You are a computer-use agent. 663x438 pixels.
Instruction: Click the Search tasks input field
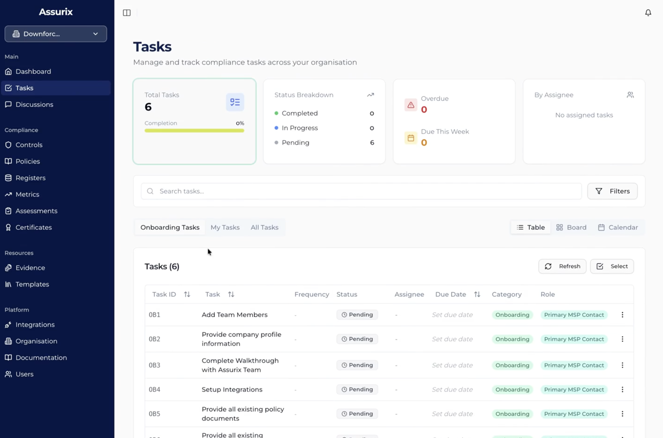pos(361,191)
